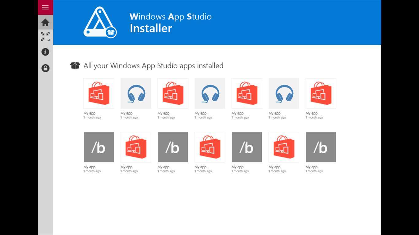Open the info/about page icon
The width and height of the screenshot is (419, 235).
pos(45,52)
